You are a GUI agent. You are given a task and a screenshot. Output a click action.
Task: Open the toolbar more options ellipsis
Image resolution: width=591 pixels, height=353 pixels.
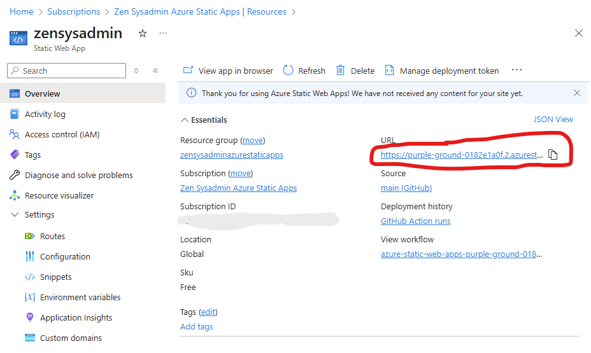pyautogui.click(x=516, y=70)
